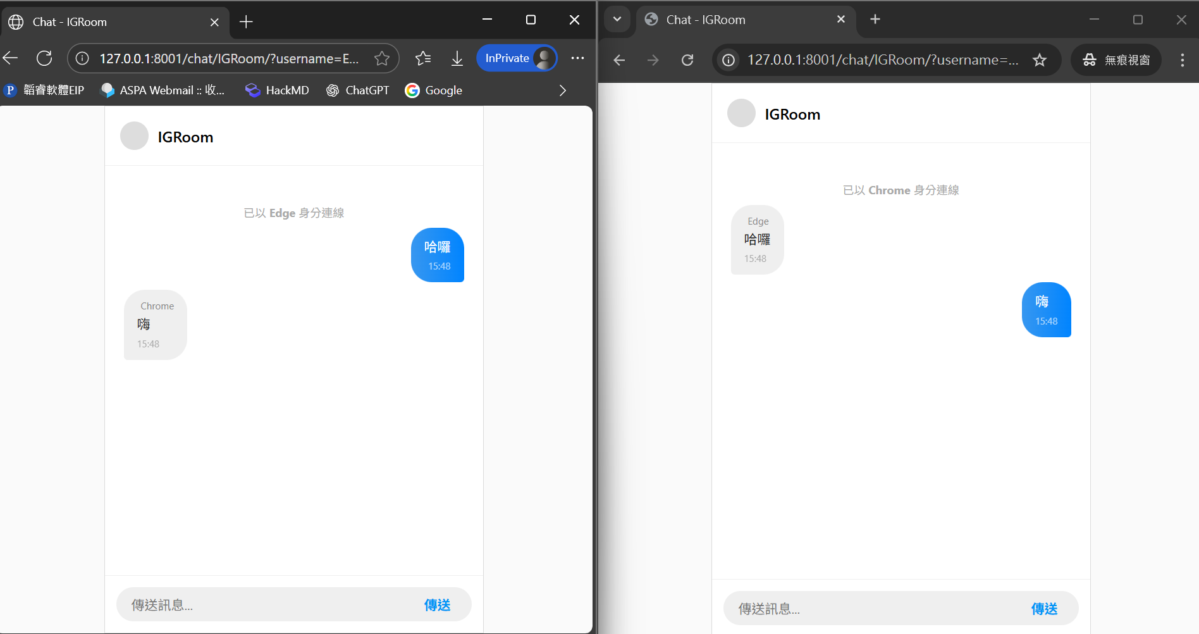The width and height of the screenshot is (1199, 634).
Task: Click 傳送 send button in Edge chat
Action: [x=437, y=605]
